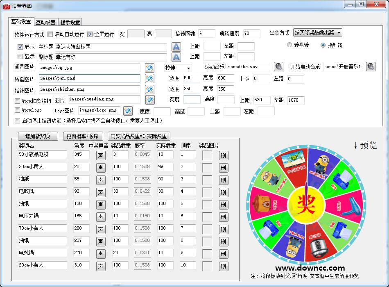Click the browse icon for 指针图片 zhizhen.png
This screenshot has height=287, width=389.
coord(151,89)
